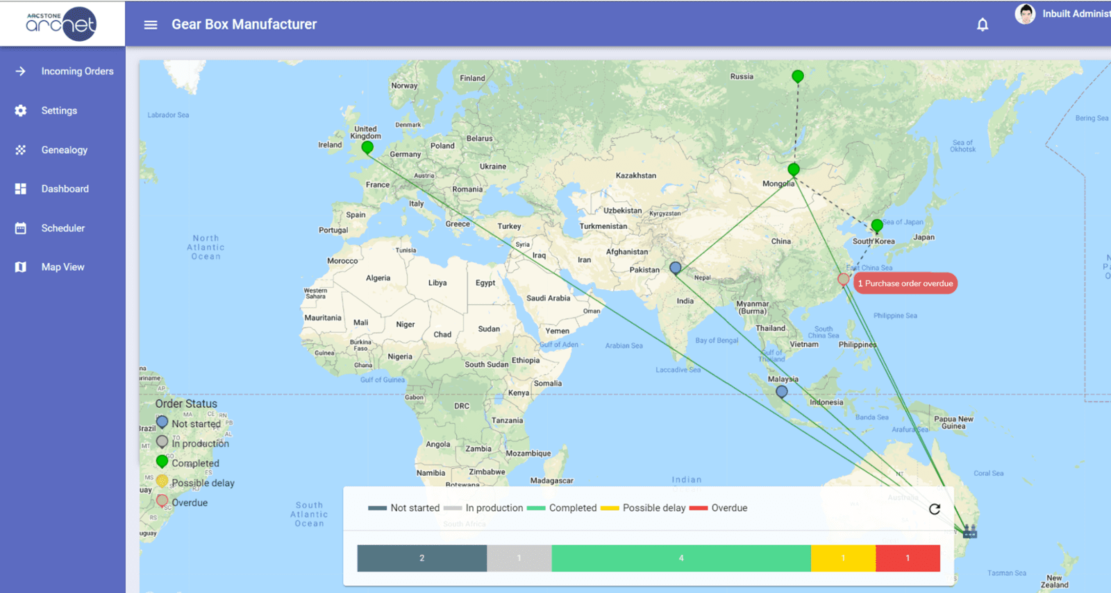This screenshot has width=1111, height=593.
Task: Go to Settings in the sidebar
Action: (59, 111)
